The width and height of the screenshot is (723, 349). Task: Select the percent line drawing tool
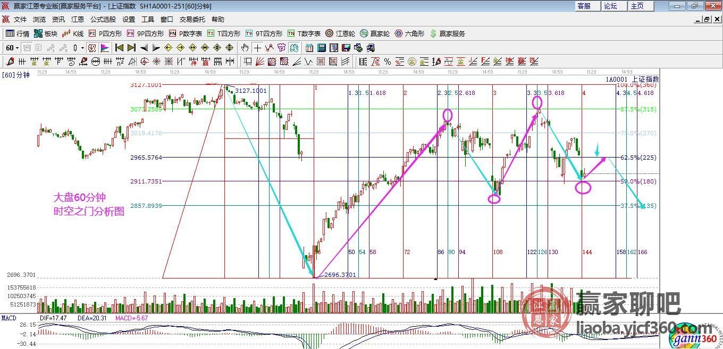(387, 62)
